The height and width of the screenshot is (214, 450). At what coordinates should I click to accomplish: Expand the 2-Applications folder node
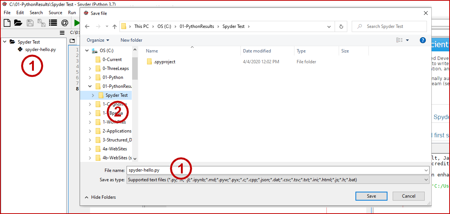(90, 131)
